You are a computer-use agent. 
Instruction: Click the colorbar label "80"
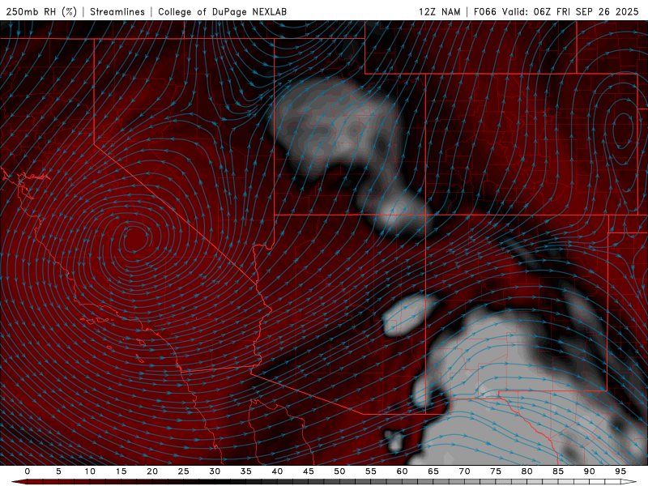[526, 471]
